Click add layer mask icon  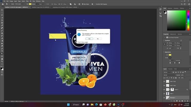point(177,101)
